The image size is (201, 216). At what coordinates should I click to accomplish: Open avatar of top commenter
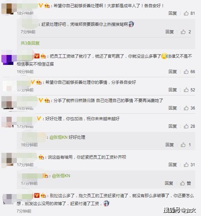8,9
